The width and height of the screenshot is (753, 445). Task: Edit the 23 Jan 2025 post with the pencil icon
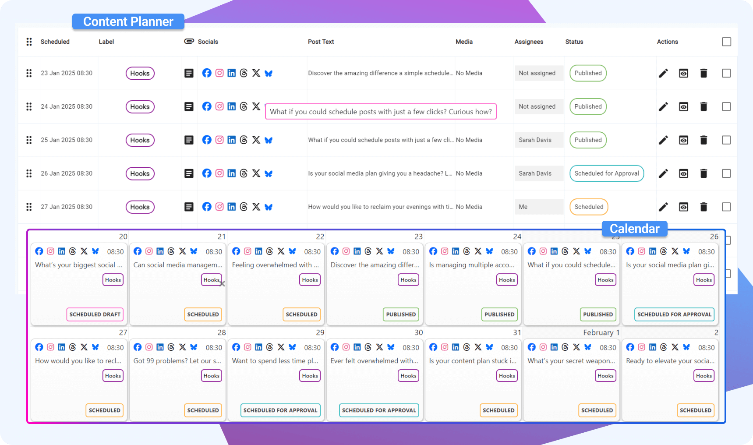click(663, 73)
